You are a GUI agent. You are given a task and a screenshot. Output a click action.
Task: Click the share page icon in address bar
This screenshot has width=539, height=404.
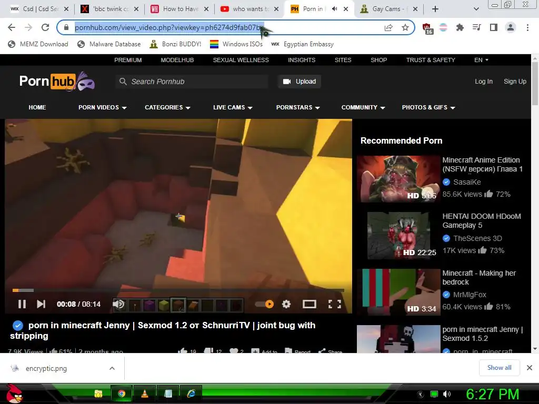point(388,27)
